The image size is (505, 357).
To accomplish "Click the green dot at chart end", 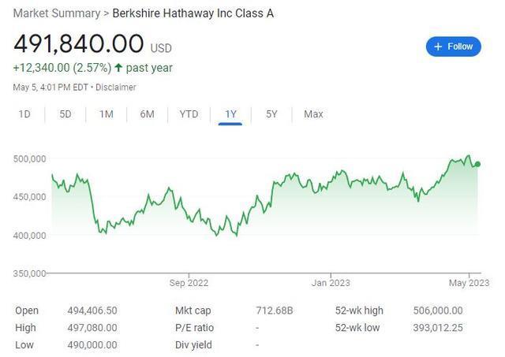I will (x=477, y=165).
